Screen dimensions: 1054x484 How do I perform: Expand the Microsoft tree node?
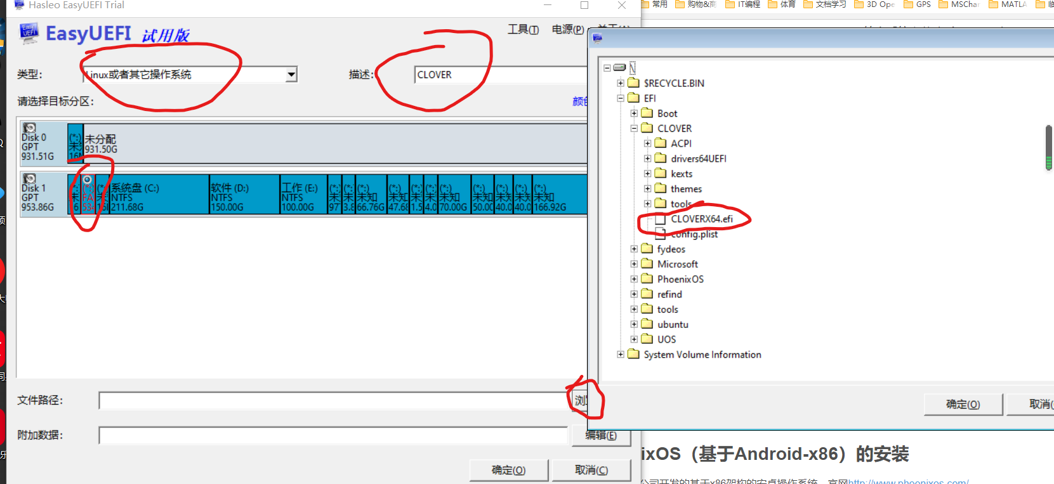click(x=634, y=264)
